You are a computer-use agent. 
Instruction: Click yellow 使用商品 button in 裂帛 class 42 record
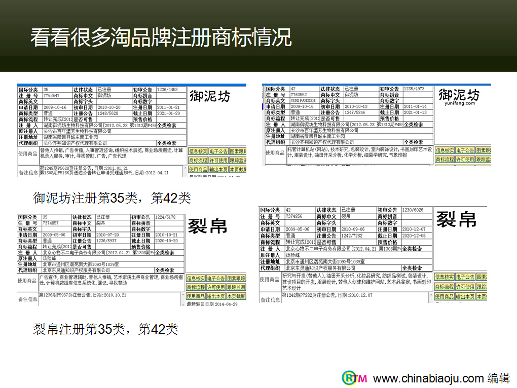(444, 296)
